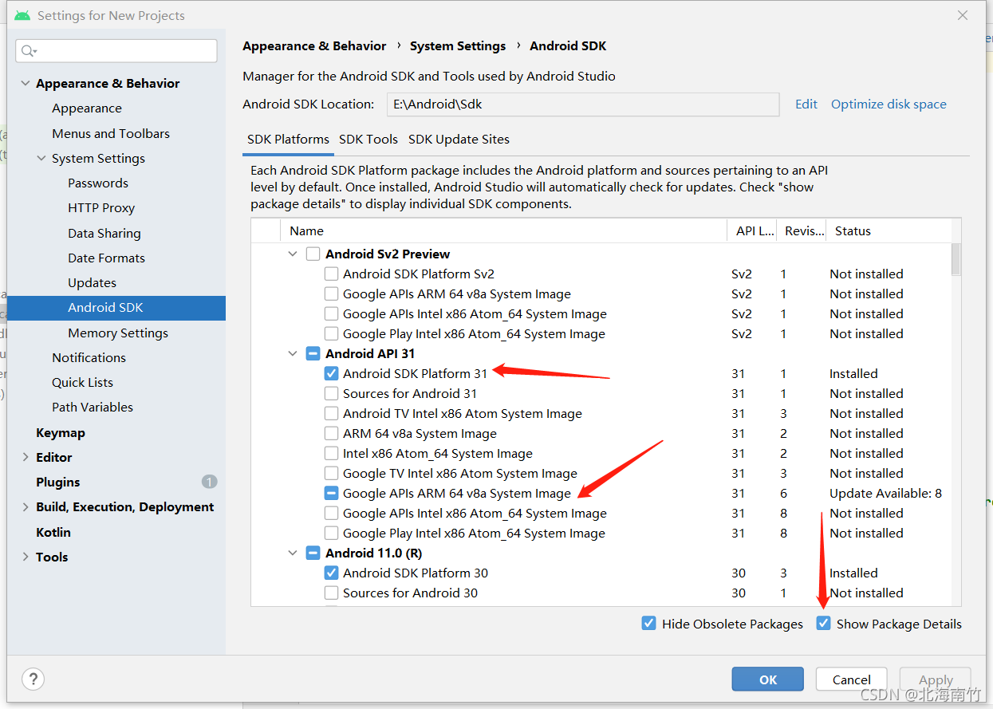Screen dimensions: 993x709
Task: Select Passwords under System Settings
Action: (98, 183)
